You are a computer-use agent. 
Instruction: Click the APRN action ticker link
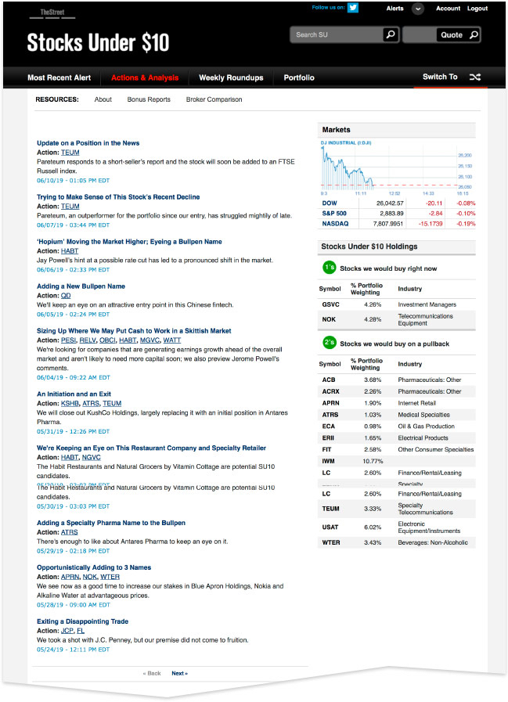click(x=70, y=577)
